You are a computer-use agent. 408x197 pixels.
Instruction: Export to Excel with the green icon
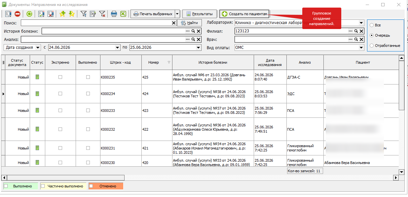tap(123, 14)
